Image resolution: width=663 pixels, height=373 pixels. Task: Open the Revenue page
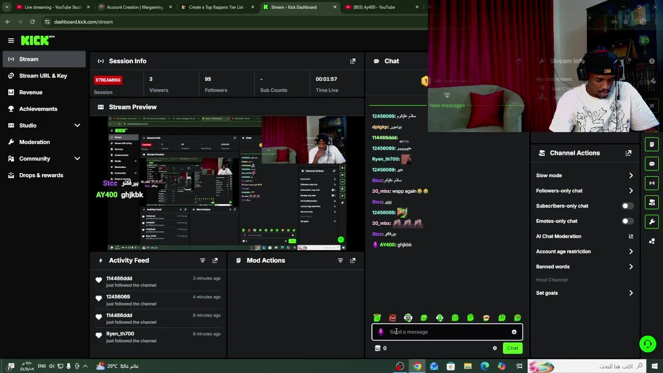coord(44,92)
